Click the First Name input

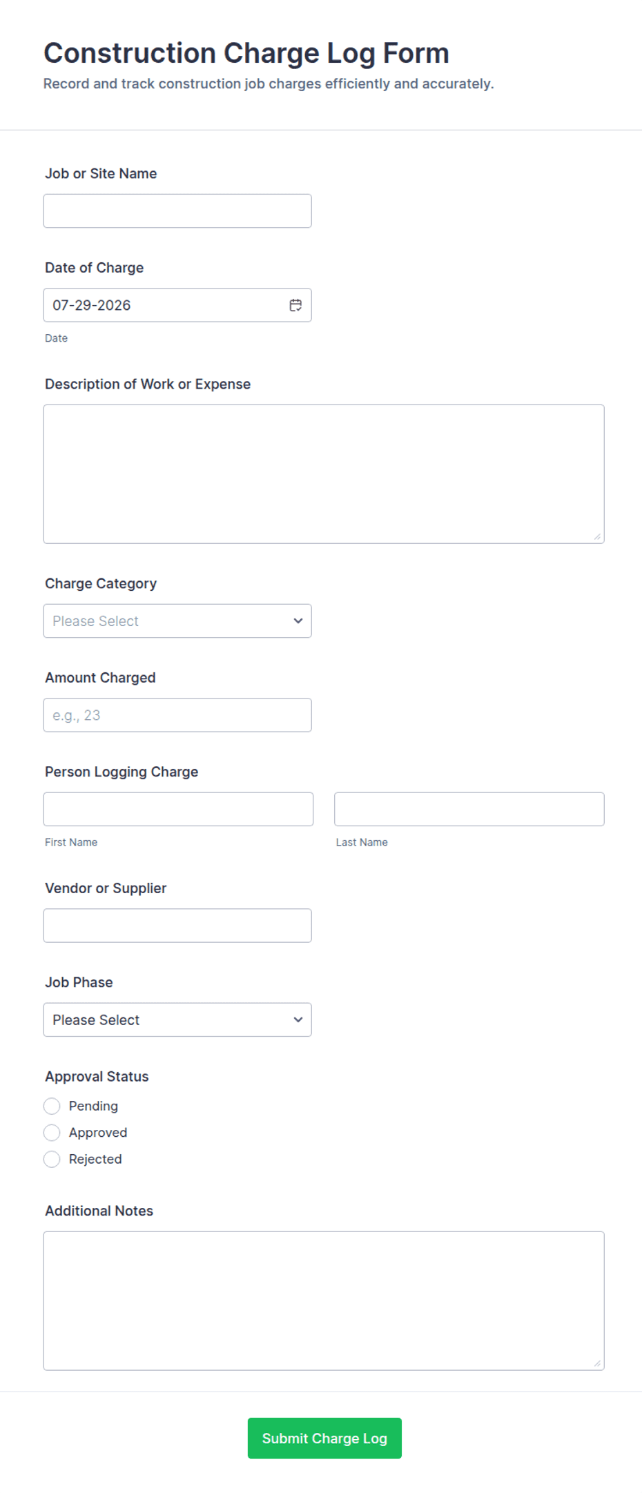(x=178, y=809)
